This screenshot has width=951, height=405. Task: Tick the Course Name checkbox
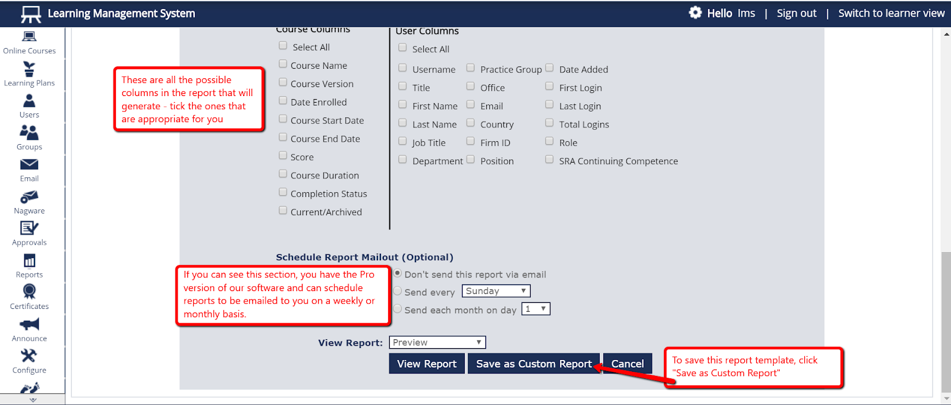click(283, 64)
